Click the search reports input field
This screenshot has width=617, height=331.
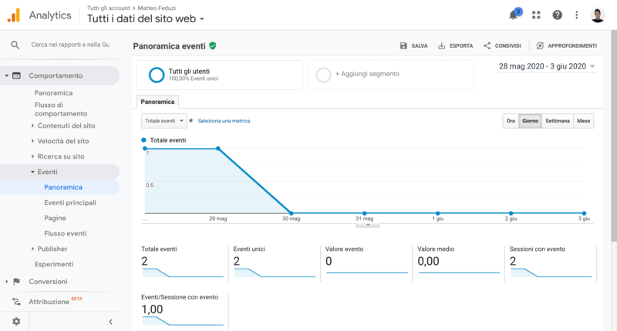tap(69, 45)
